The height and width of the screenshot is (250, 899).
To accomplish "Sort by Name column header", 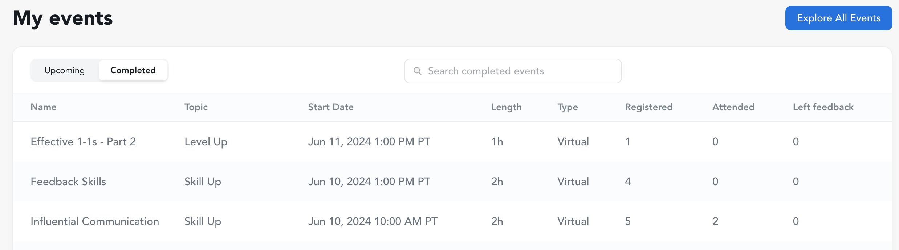I will tap(44, 107).
